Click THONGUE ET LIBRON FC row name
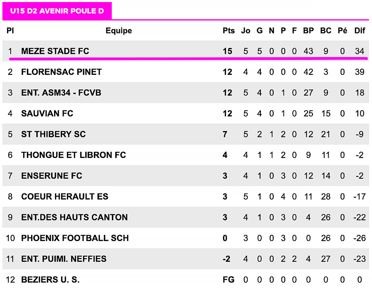 [74, 155]
